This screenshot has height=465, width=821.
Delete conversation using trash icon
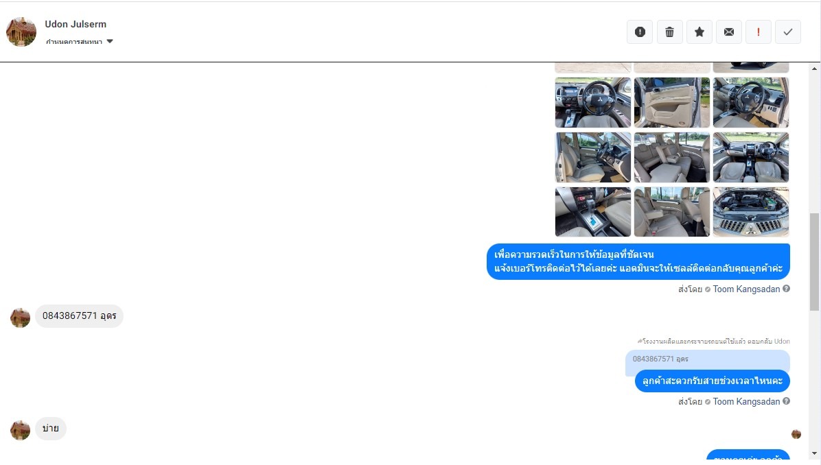[670, 32]
